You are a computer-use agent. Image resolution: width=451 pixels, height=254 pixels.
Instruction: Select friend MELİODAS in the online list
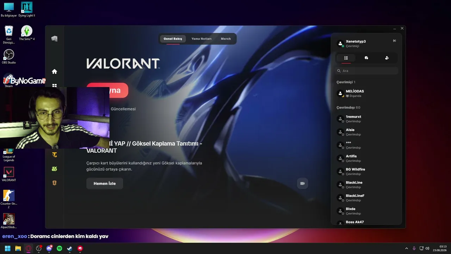[x=366, y=93]
